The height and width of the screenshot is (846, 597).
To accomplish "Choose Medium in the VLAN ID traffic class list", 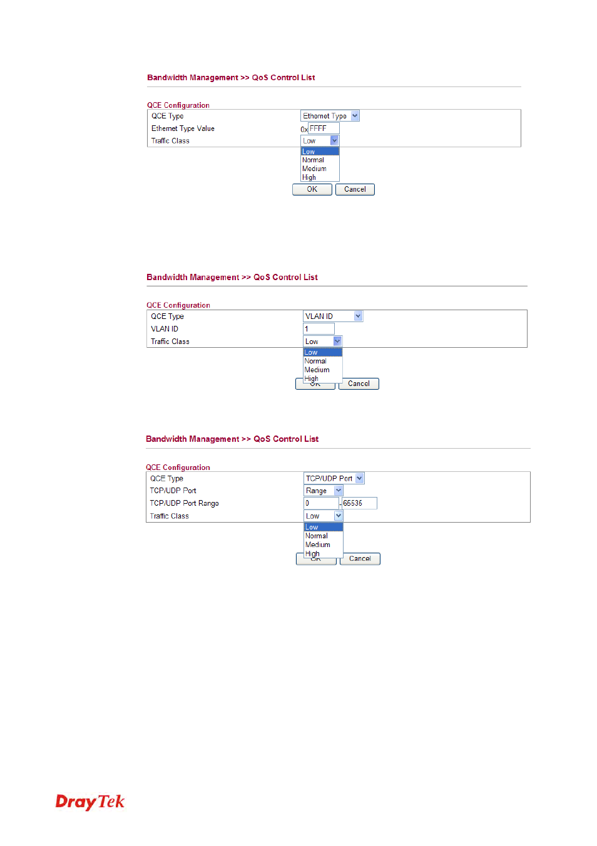I will coord(322,370).
